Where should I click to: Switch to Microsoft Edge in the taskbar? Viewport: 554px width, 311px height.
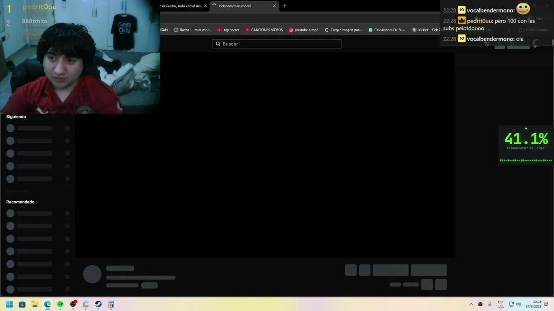pos(48,304)
